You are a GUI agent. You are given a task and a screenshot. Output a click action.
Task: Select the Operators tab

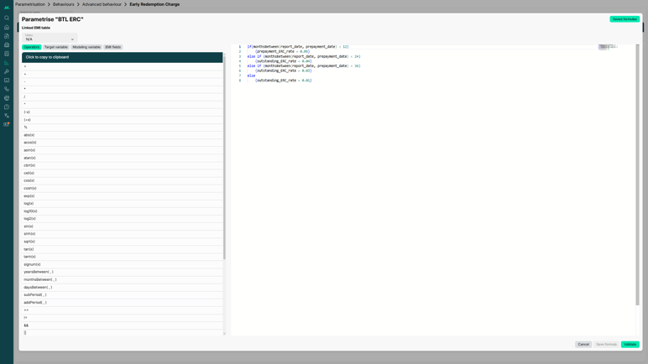[x=31, y=47]
